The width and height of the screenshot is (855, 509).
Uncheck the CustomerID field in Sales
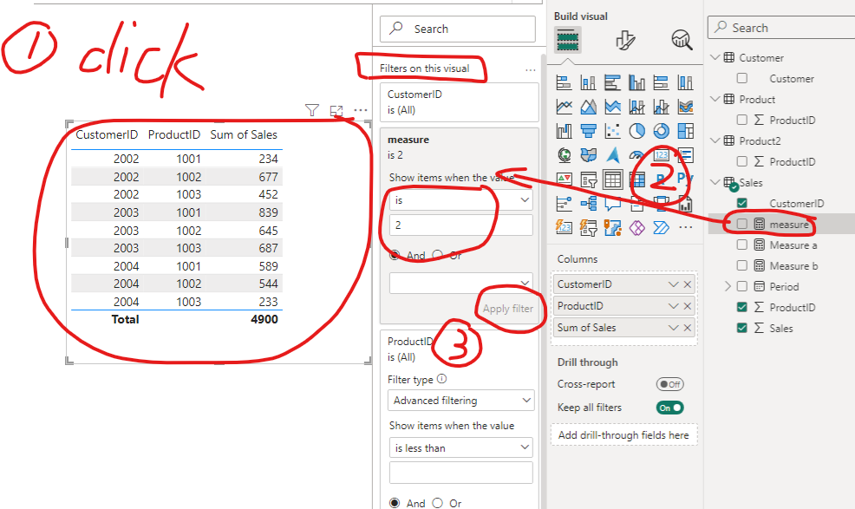(742, 203)
